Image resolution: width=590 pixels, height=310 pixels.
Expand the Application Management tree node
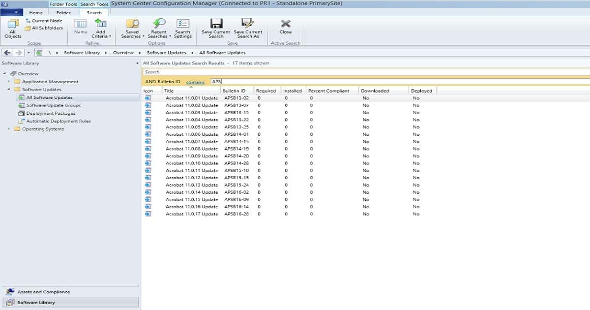click(x=8, y=81)
